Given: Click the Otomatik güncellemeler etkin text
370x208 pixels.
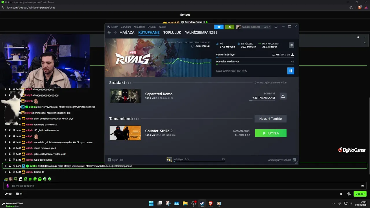Looking at the screenshot, I should (271, 83).
